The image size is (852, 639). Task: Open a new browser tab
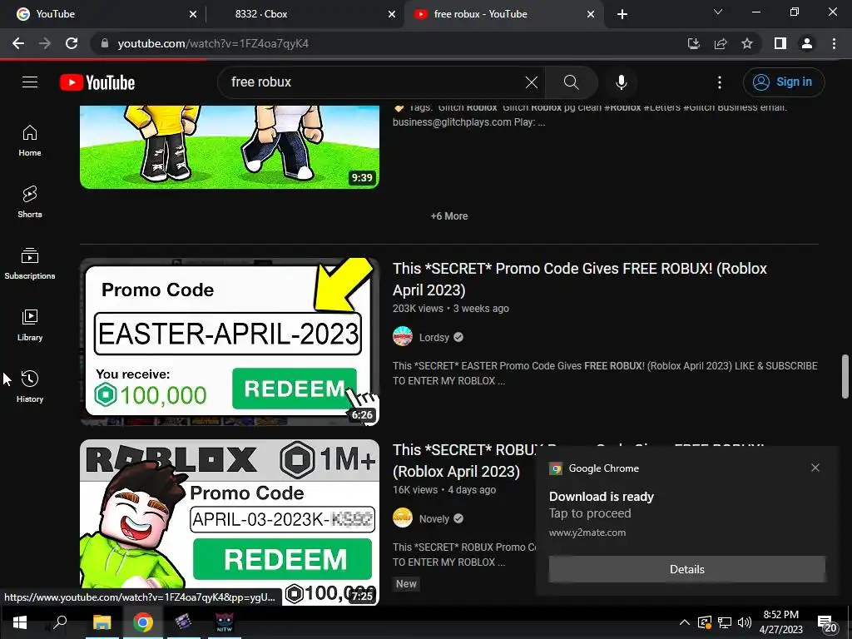coord(622,14)
